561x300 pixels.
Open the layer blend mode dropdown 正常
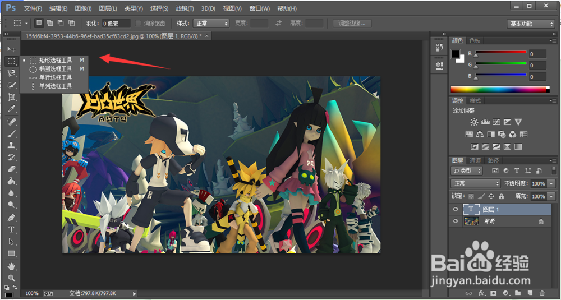click(x=476, y=183)
